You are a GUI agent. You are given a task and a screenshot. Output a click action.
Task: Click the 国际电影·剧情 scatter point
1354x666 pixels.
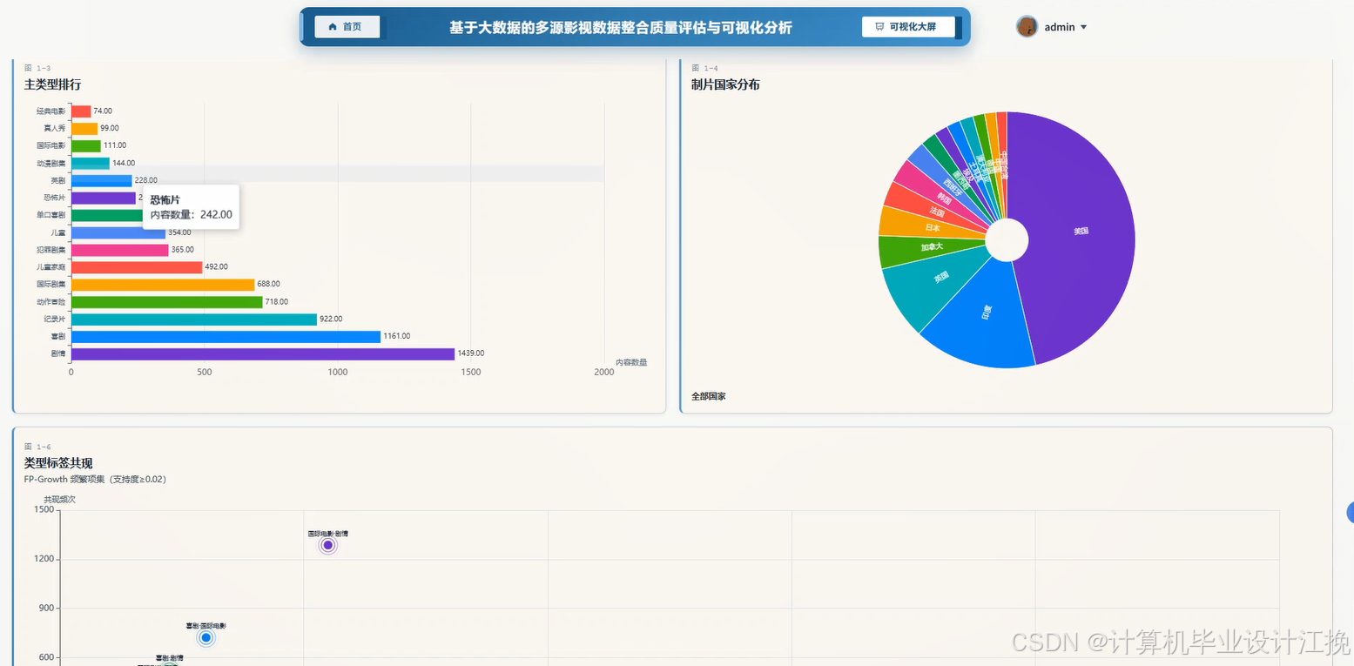point(328,546)
